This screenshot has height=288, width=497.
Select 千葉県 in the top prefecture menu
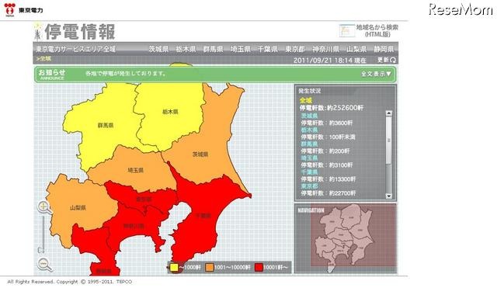(x=267, y=49)
